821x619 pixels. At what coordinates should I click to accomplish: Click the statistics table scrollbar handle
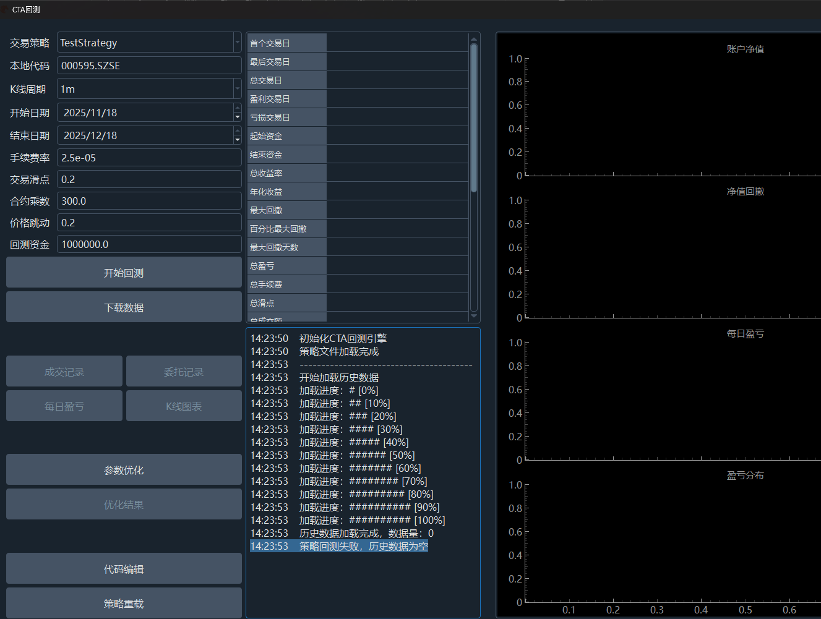point(474,117)
